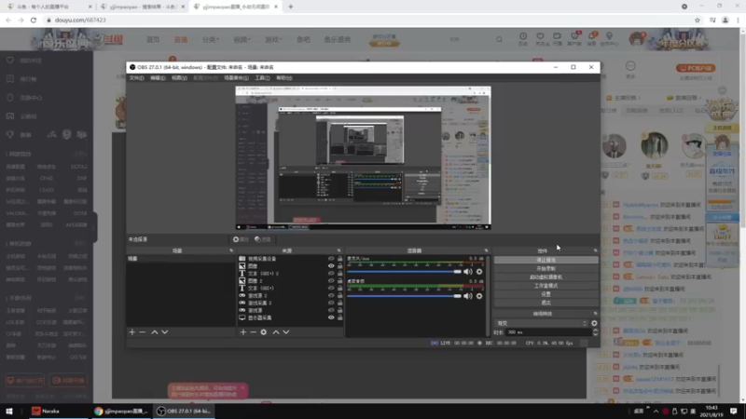Bookmark the page with the Chrome star icon
This screenshot has height=419, width=746.
pos(698,20)
